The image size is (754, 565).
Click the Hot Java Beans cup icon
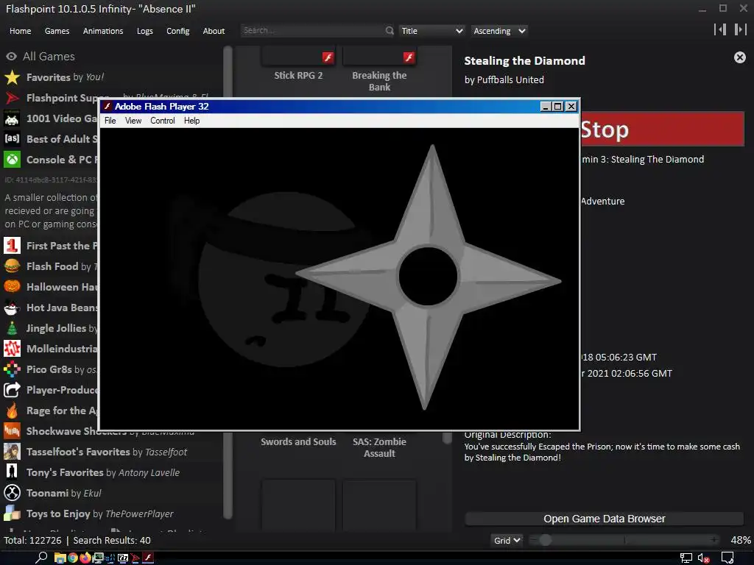point(12,308)
